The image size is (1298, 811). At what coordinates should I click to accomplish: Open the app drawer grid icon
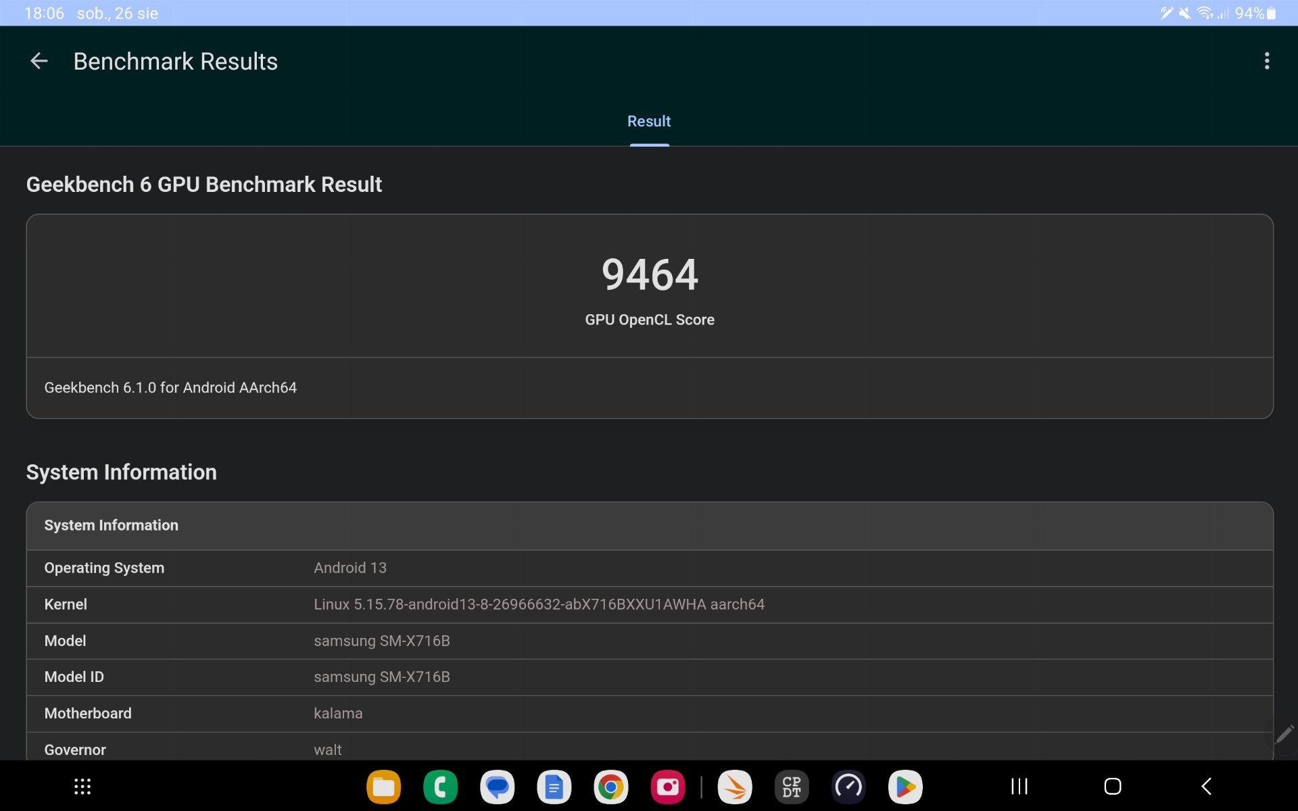click(x=82, y=787)
